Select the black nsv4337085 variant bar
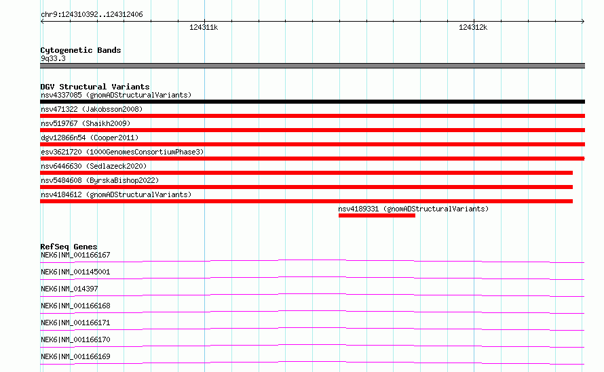This screenshot has width=604, height=372. click(312, 102)
